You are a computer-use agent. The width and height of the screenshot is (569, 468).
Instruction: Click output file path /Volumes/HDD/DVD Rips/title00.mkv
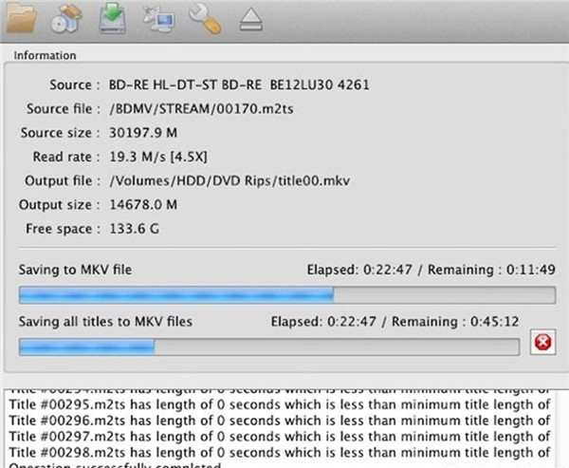[229, 181]
